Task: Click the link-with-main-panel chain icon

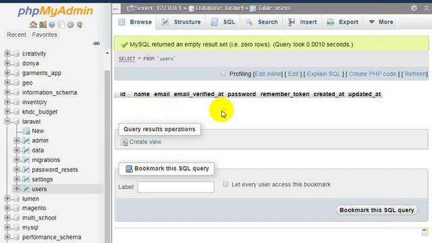Action: click(97, 43)
